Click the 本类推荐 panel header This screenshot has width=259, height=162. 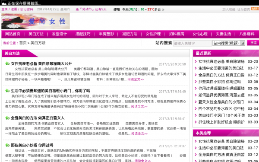[226, 133]
